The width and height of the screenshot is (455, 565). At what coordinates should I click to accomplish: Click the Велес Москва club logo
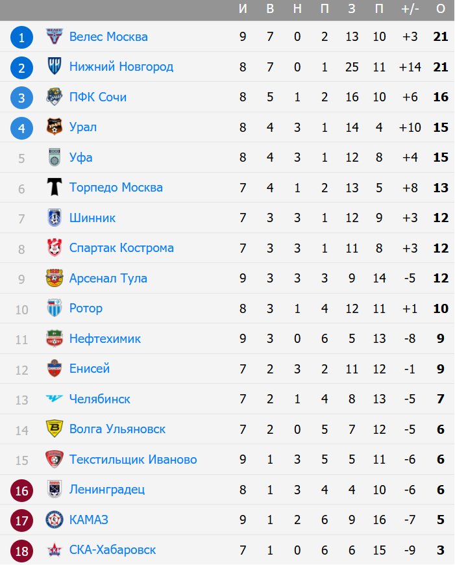point(55,36)
